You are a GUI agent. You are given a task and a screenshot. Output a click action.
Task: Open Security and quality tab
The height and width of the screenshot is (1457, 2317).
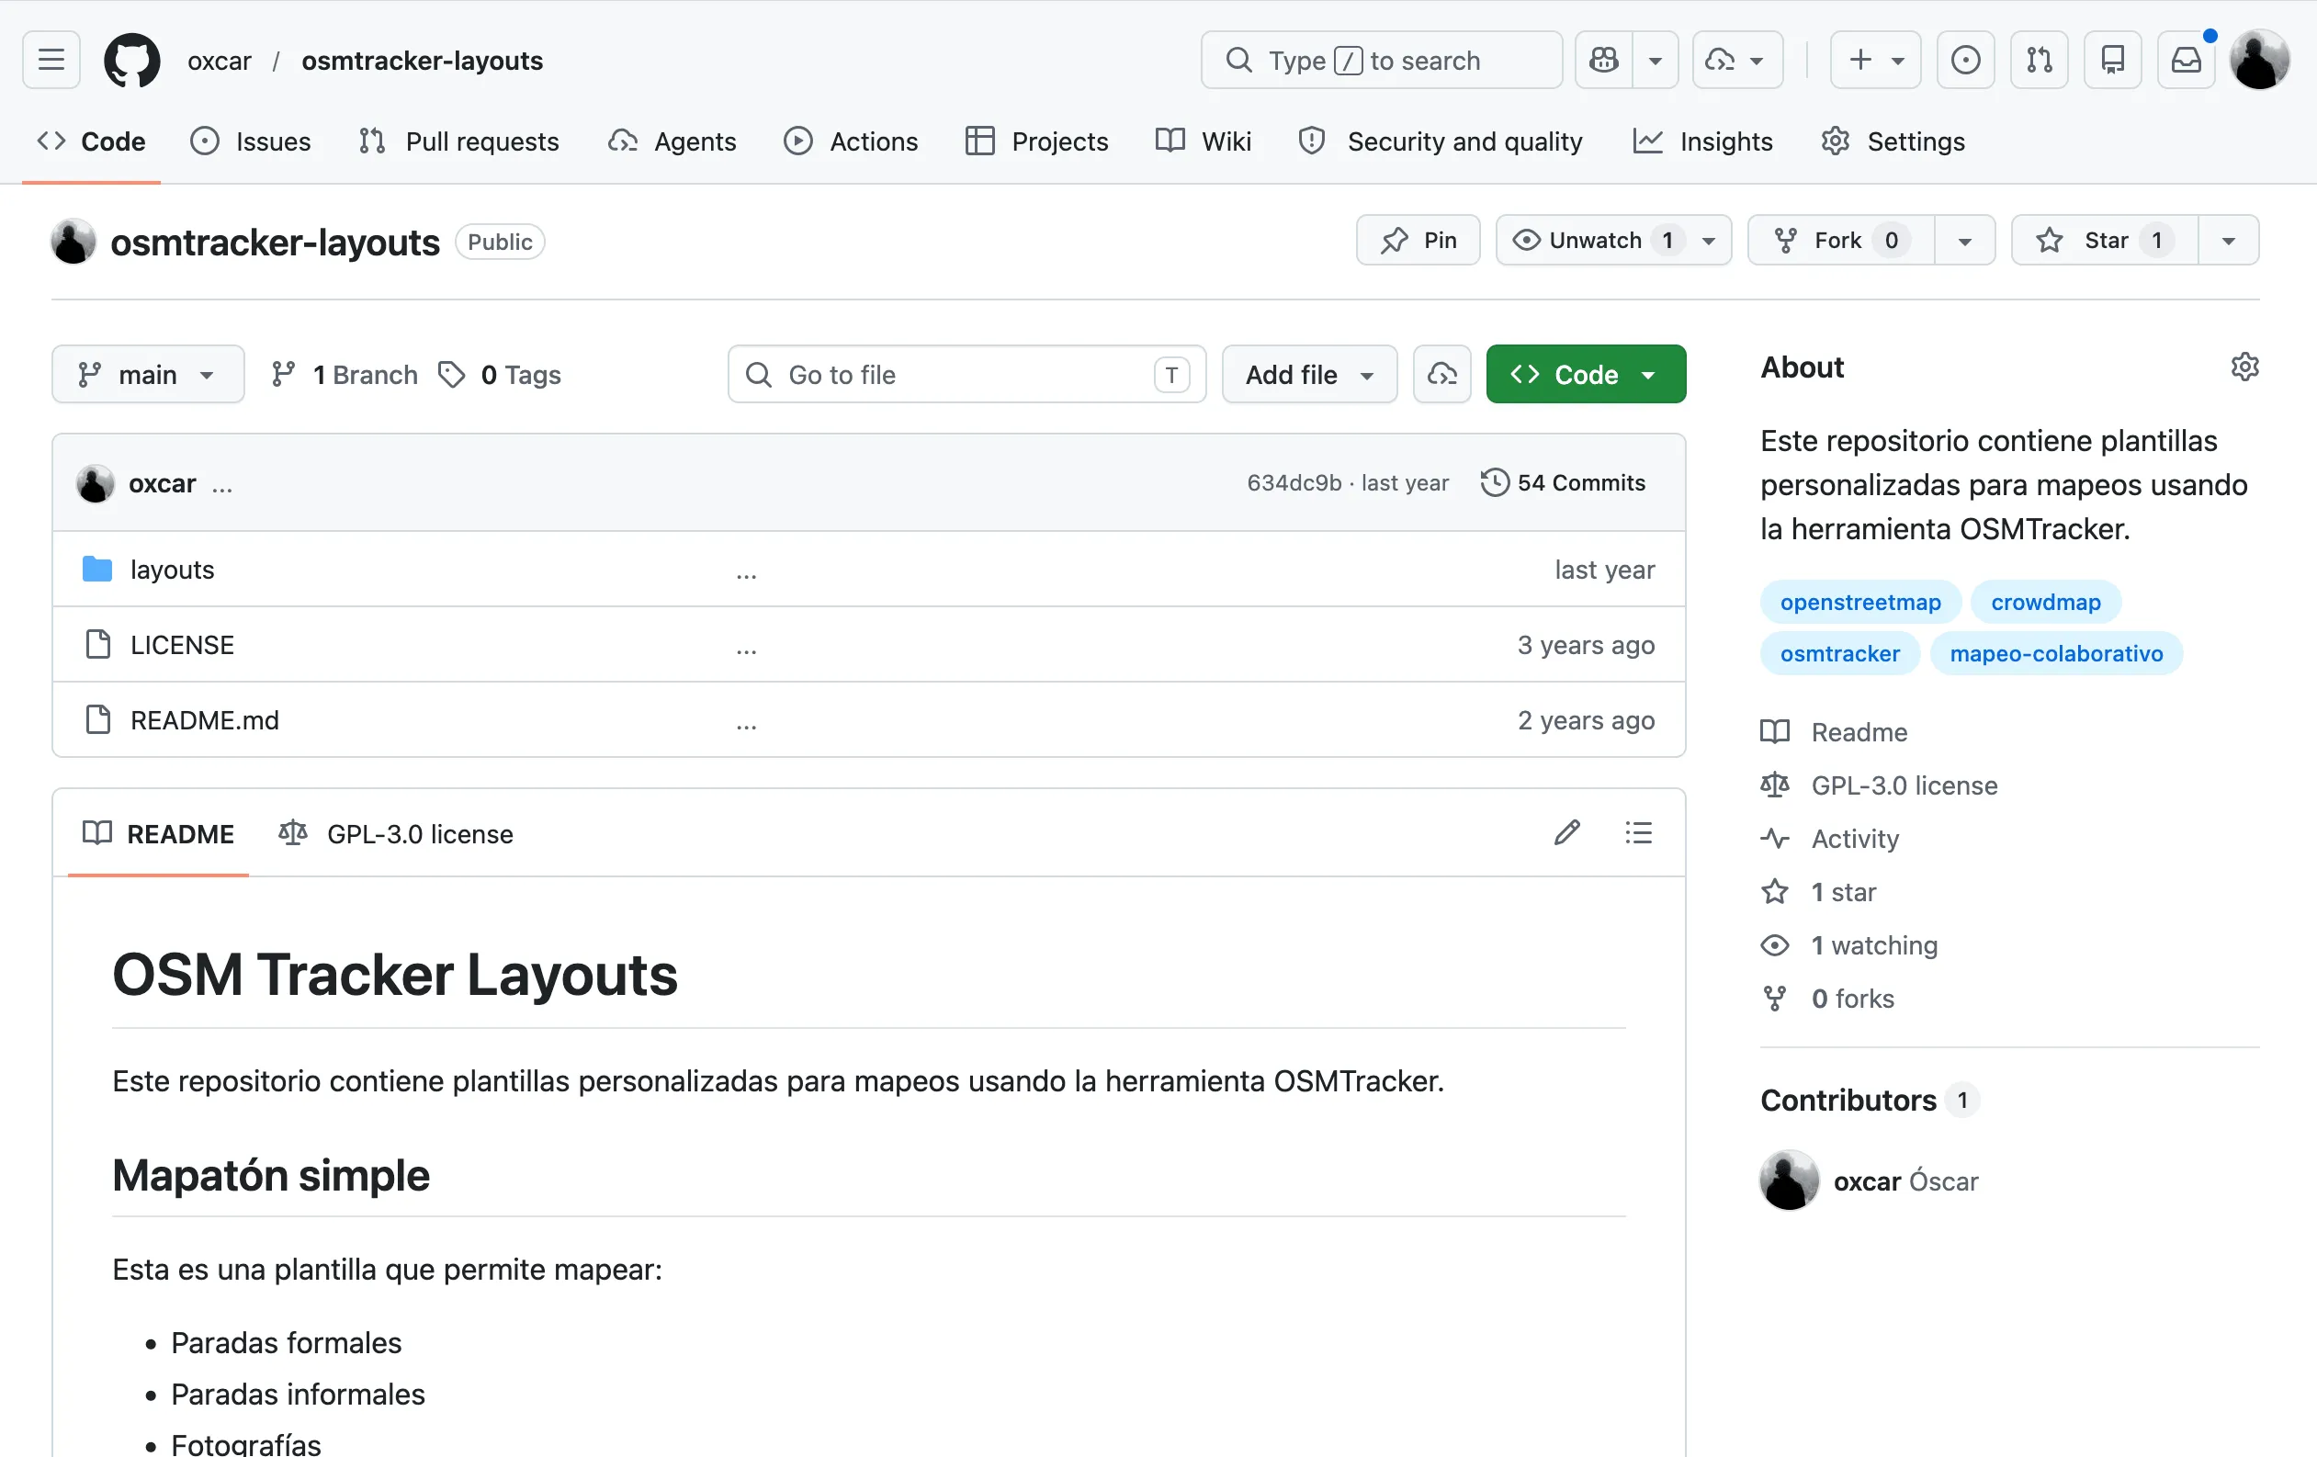tap(1441, 141)
